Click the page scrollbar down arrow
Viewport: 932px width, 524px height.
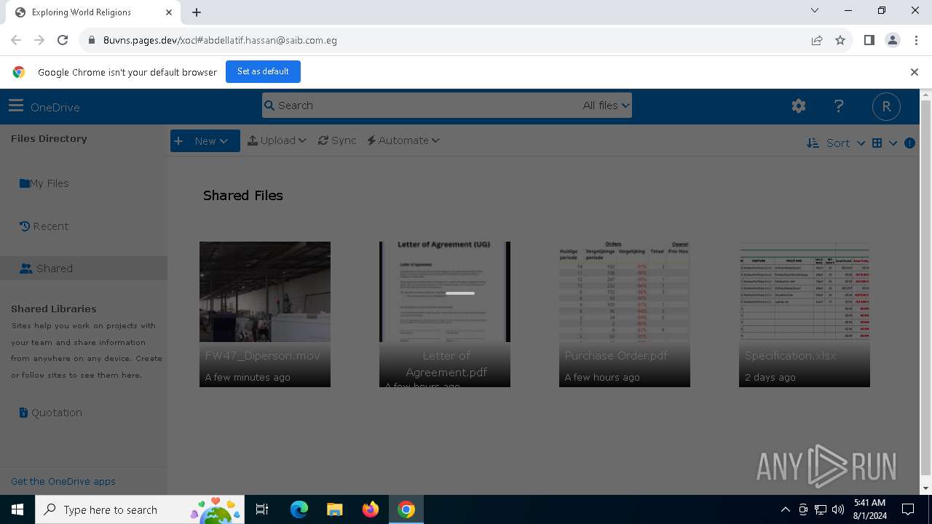[x=925, y=488]
